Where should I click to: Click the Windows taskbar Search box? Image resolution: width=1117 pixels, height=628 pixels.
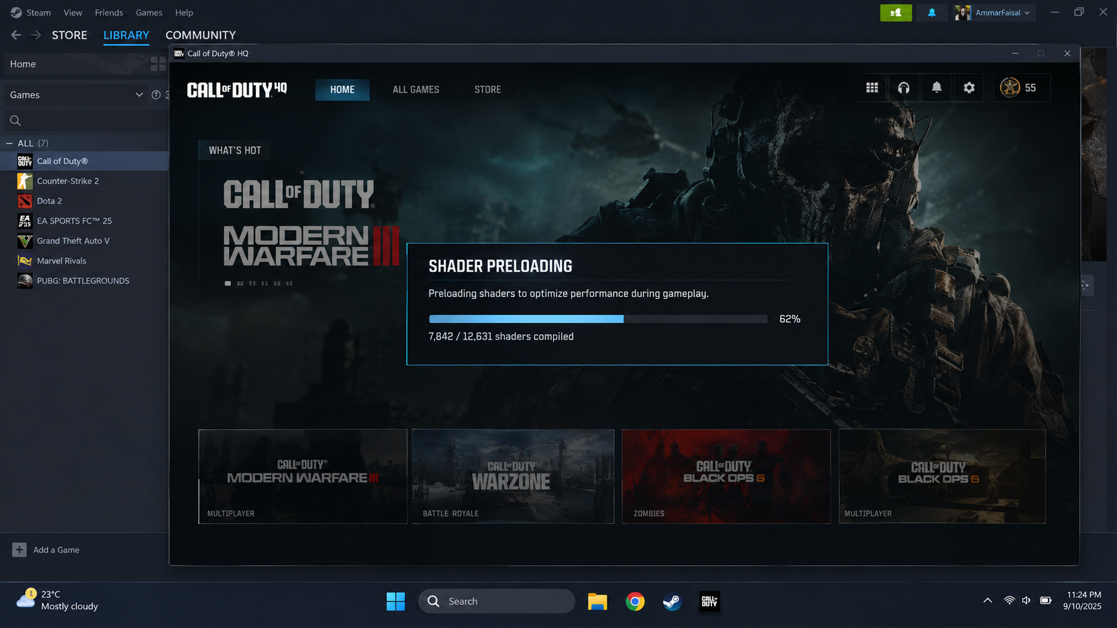pos(496,601)
